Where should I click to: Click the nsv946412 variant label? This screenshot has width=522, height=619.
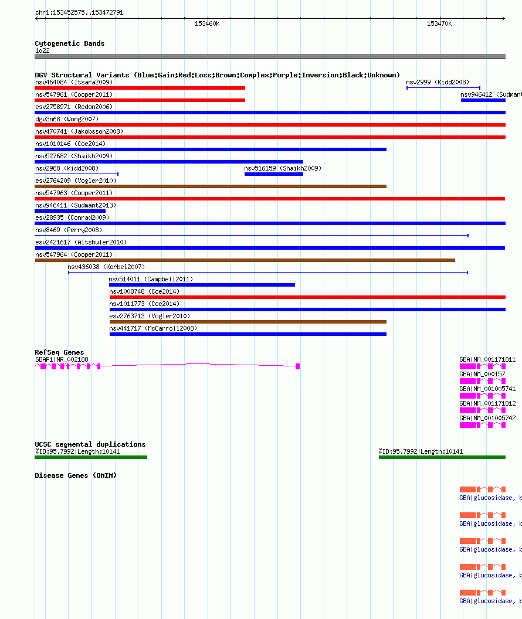coord(491,94)
